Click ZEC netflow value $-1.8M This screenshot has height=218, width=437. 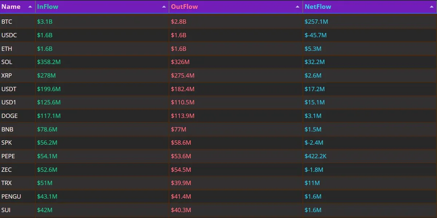click(x=314, y=170)
